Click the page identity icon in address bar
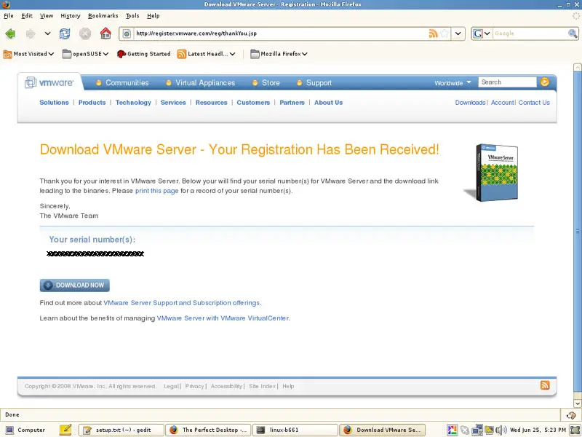This screenshot has width=582, height=437. 127,34
